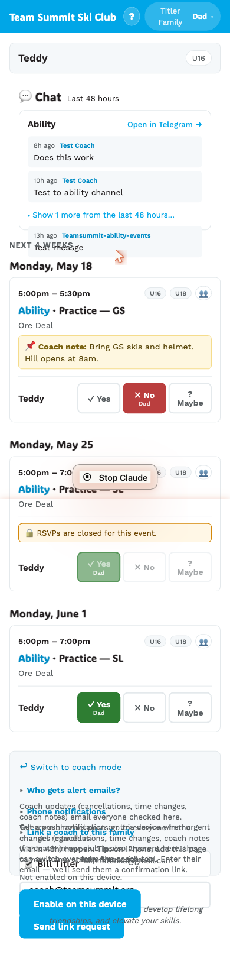Click the attendees icon on May 18 event
Screen dimensions: 230x971
pos(204,293)
